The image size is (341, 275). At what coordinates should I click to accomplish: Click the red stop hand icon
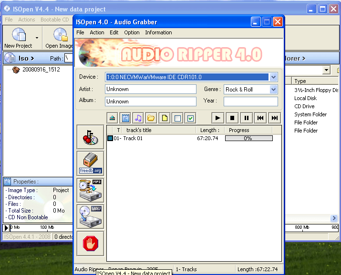[x=90, y=244]
